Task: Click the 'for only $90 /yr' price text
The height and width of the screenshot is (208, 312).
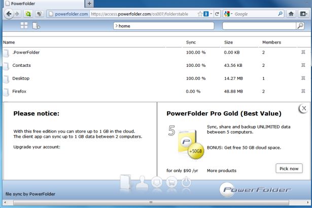Action: coord(182,171)
